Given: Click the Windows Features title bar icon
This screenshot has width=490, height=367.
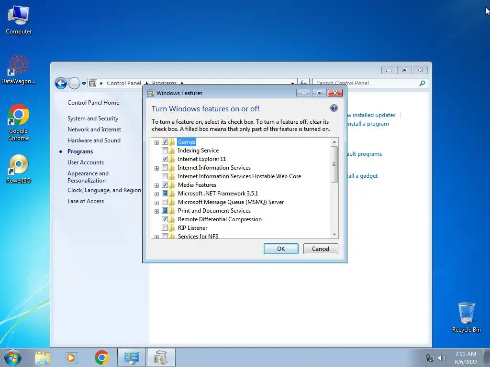Looking at the screenshot, I should pos(150,93).
